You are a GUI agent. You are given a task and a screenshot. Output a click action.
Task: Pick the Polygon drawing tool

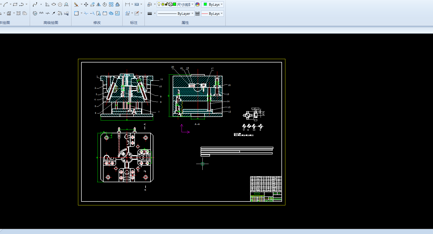click(x=60, y=4)
